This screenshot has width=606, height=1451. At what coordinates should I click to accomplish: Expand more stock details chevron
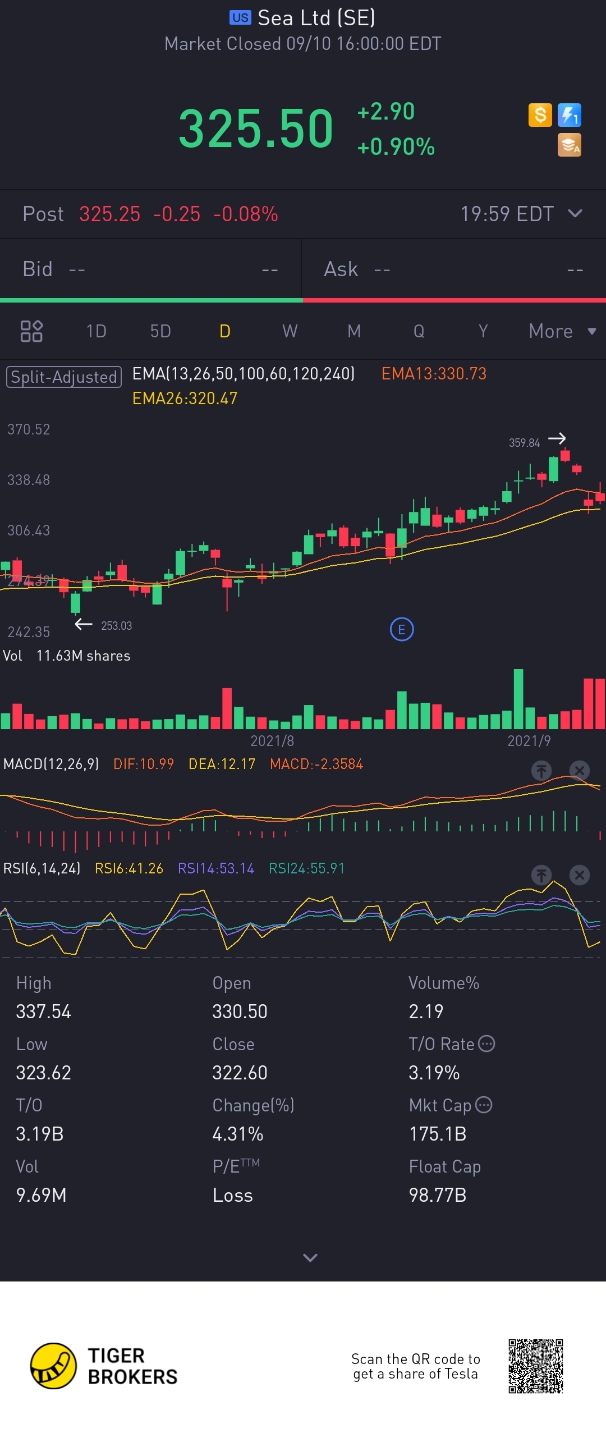310,1257
